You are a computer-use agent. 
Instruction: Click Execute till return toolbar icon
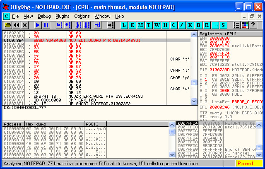[x=98, y=25]
